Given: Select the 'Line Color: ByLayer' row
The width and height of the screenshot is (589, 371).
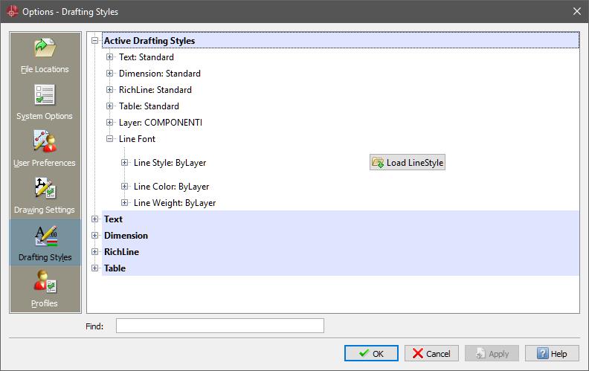Looking at the screenshot, I should [171, 187].
